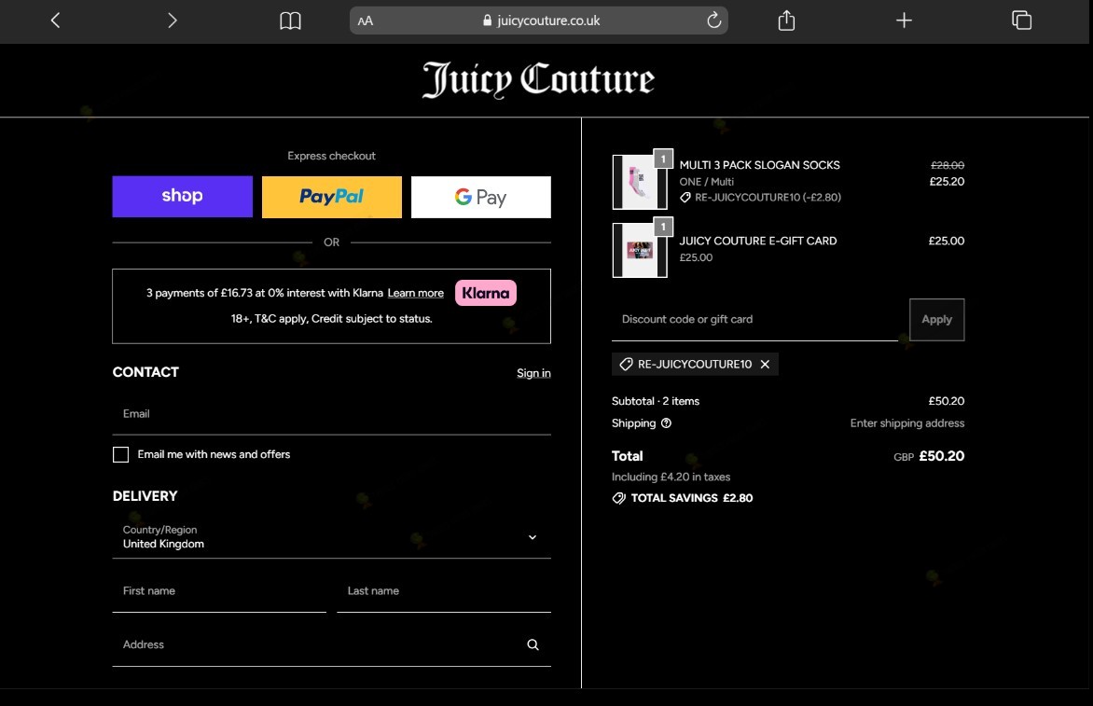The image size is (1093, 706).
Task: Click the Juicy Couture logo
Action: tap(538, 79)
